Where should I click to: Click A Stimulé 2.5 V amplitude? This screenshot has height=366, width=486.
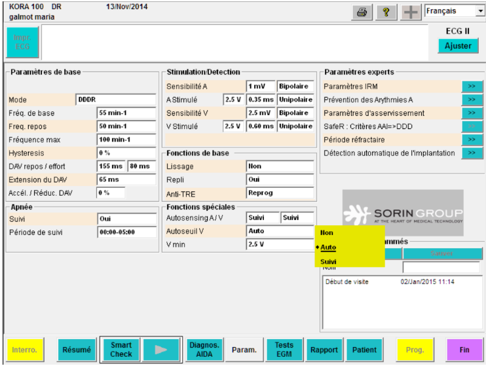pos(233,100)
